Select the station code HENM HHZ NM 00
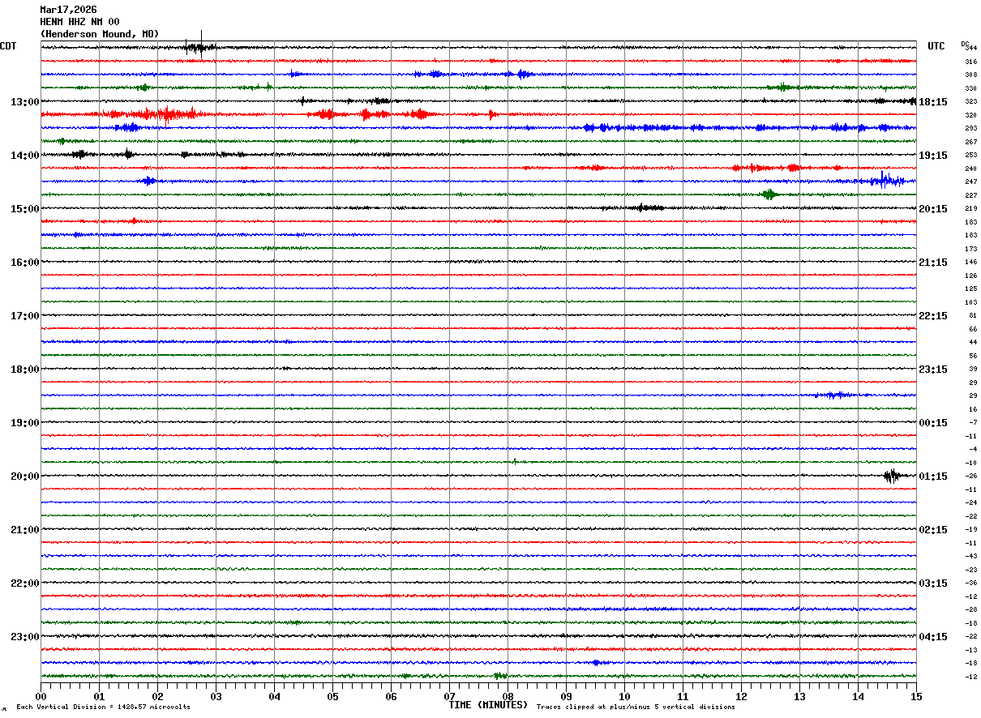This screenshot has height=718, width=981. click(x=79, y=22)
